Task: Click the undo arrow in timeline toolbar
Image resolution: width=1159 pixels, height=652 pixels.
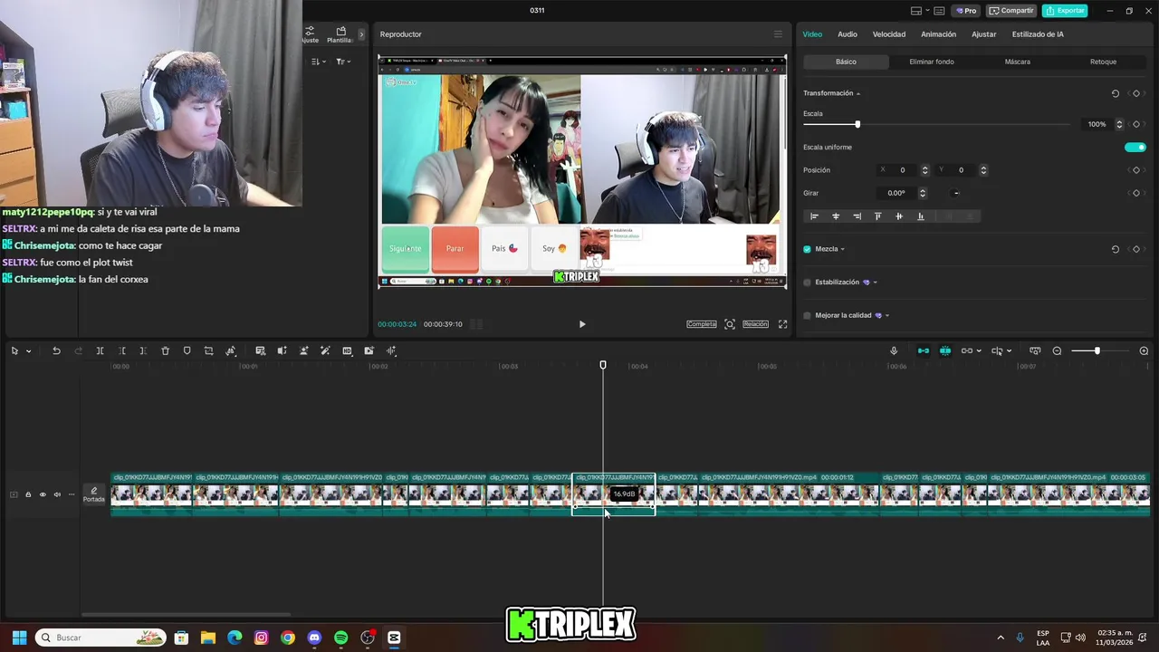Action: [56, 351]
